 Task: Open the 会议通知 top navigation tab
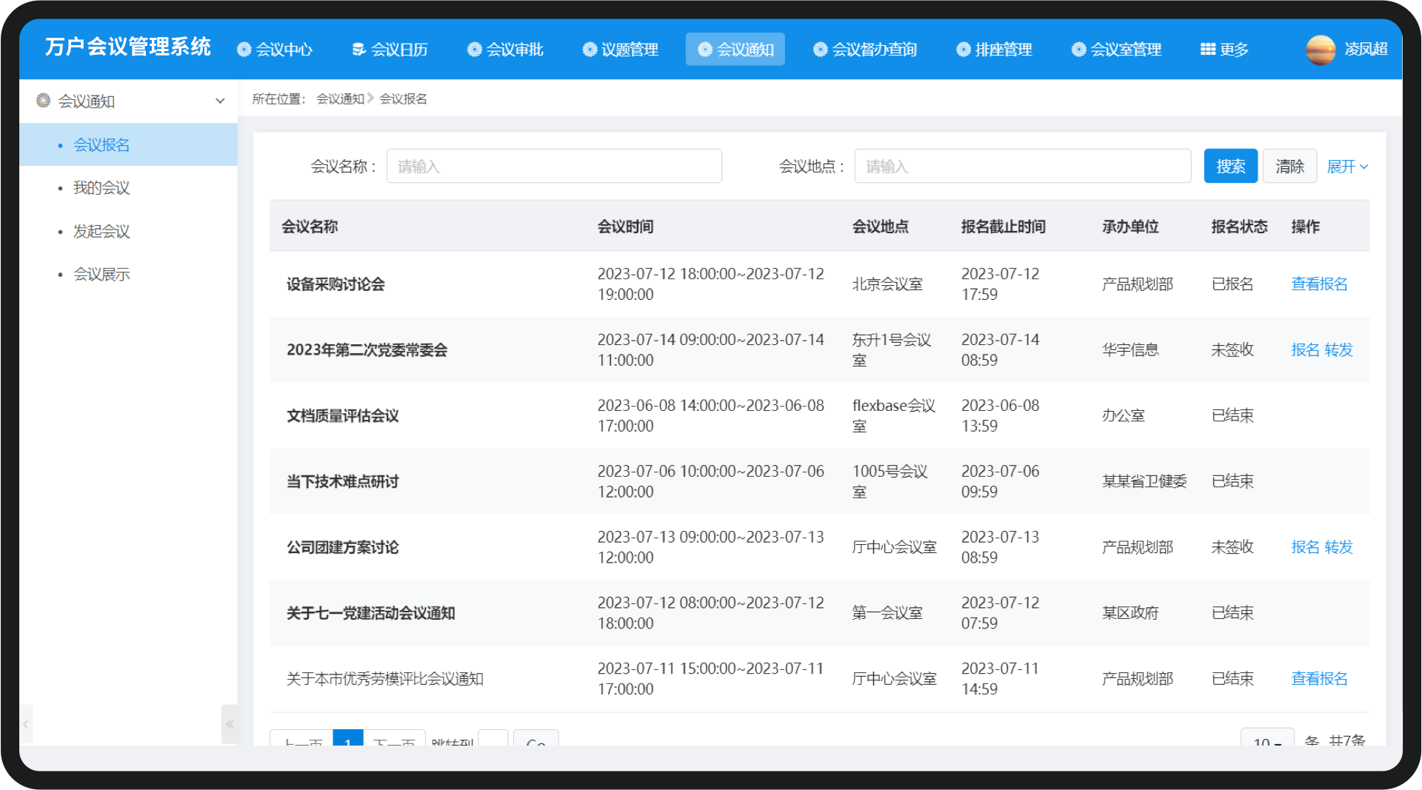point(735,50)
